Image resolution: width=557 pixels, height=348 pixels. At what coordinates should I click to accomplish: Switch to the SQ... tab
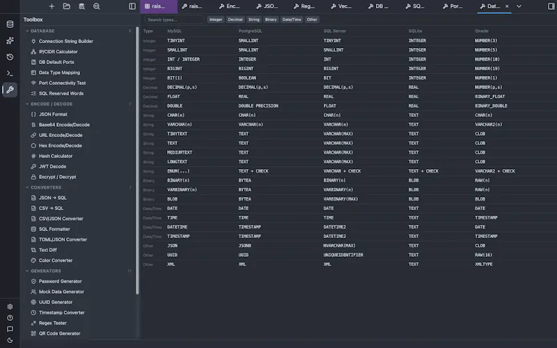416,6
